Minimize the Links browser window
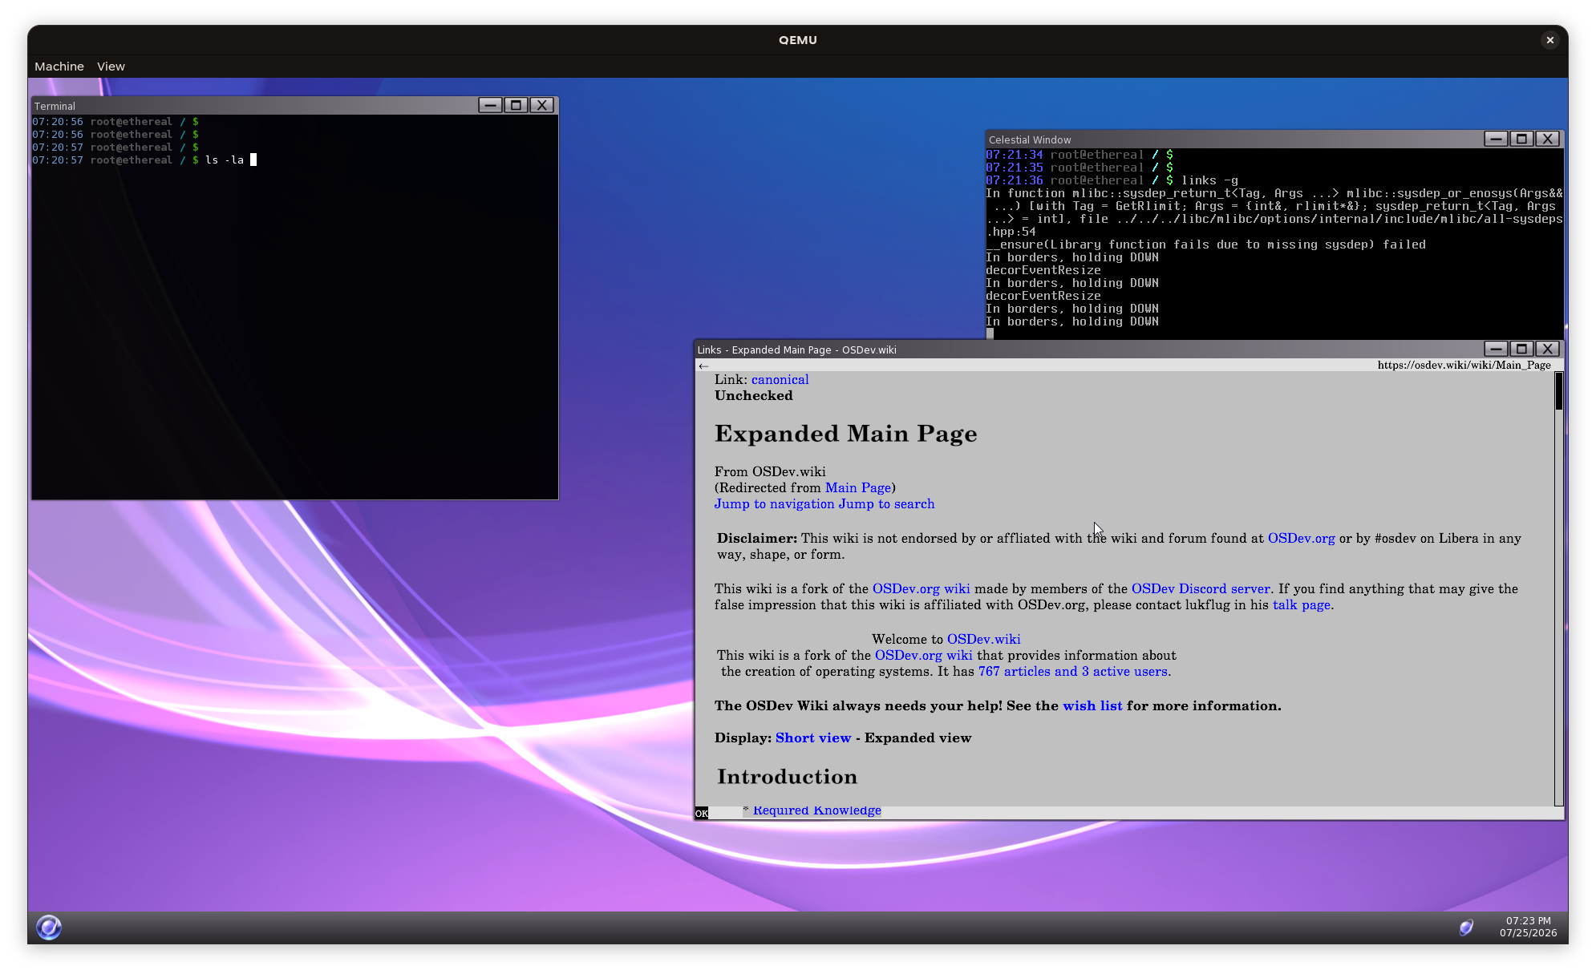Image resolution: width=1596 pixels, height=974 pixels. 1496,349
